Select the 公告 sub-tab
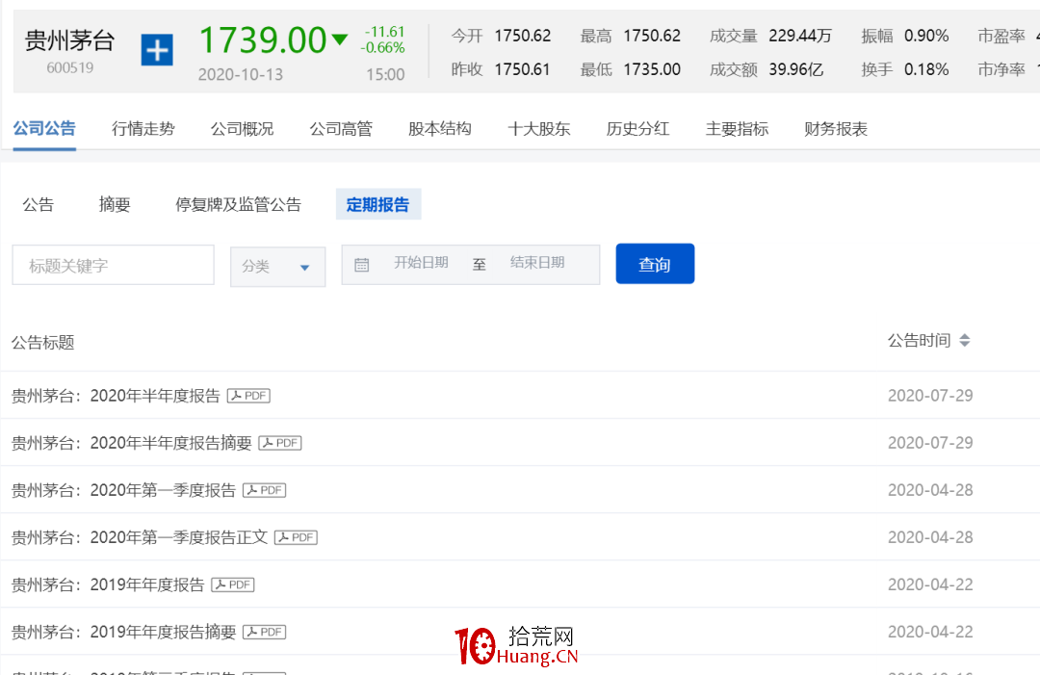The width and height of the screenshot is (1040, 675). 38,204
